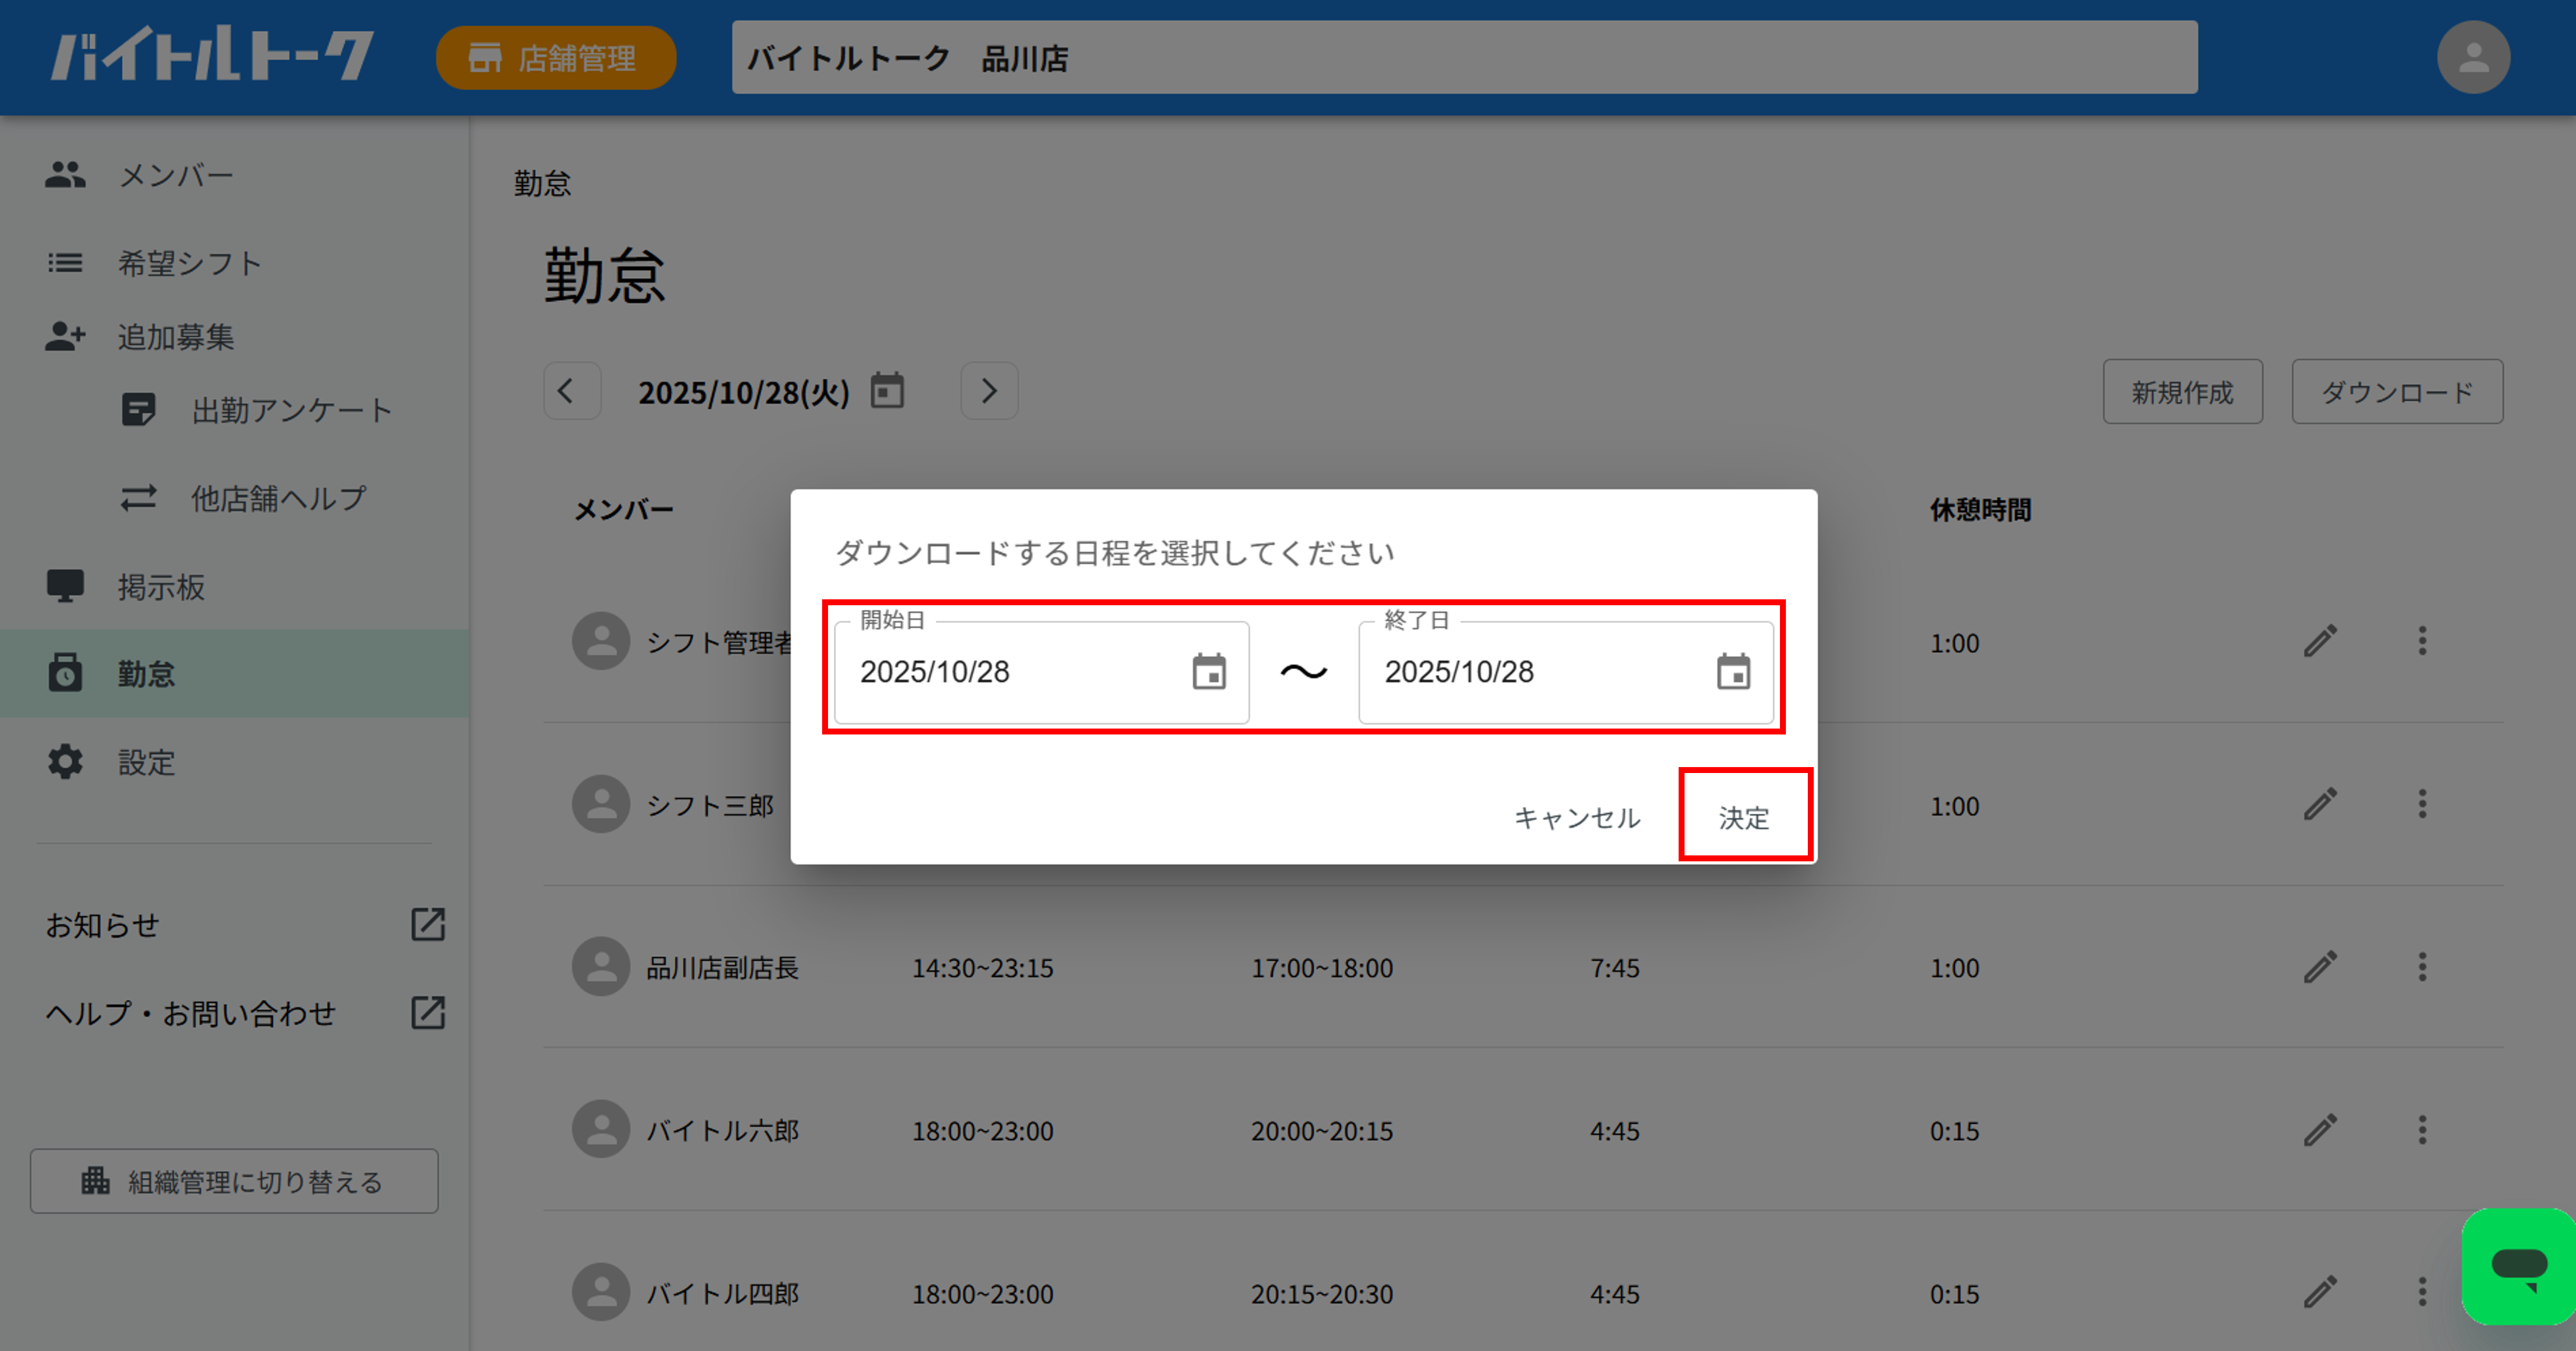
Task: Go to next day with right chevron
Action: pyautogui.click(x=989, y=391)
